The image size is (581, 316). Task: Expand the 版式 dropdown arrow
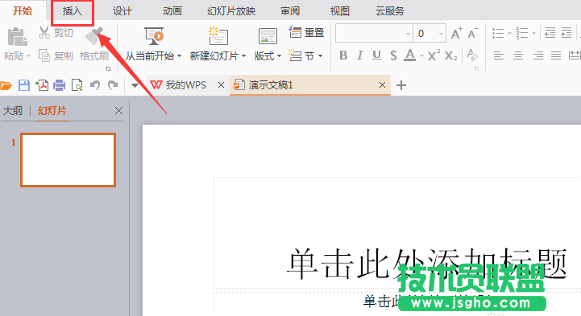tap(279, 56)
